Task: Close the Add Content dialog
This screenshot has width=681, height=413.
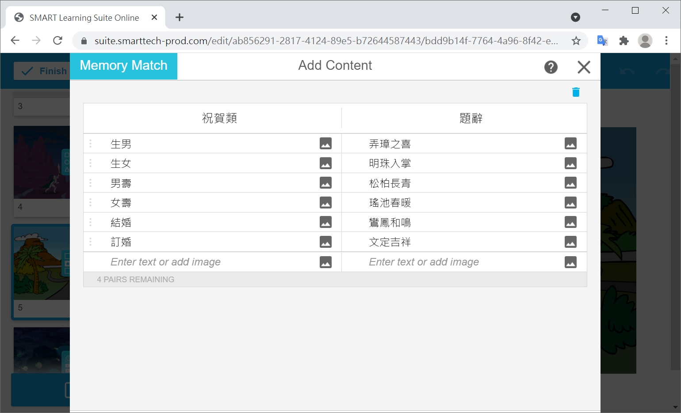Action: 584,67
